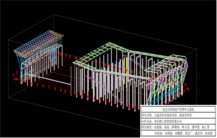Click grid axis label 10 at right
Image resolution: width=217 pixels, height=138 pixels.
click(x=188, y=89)
